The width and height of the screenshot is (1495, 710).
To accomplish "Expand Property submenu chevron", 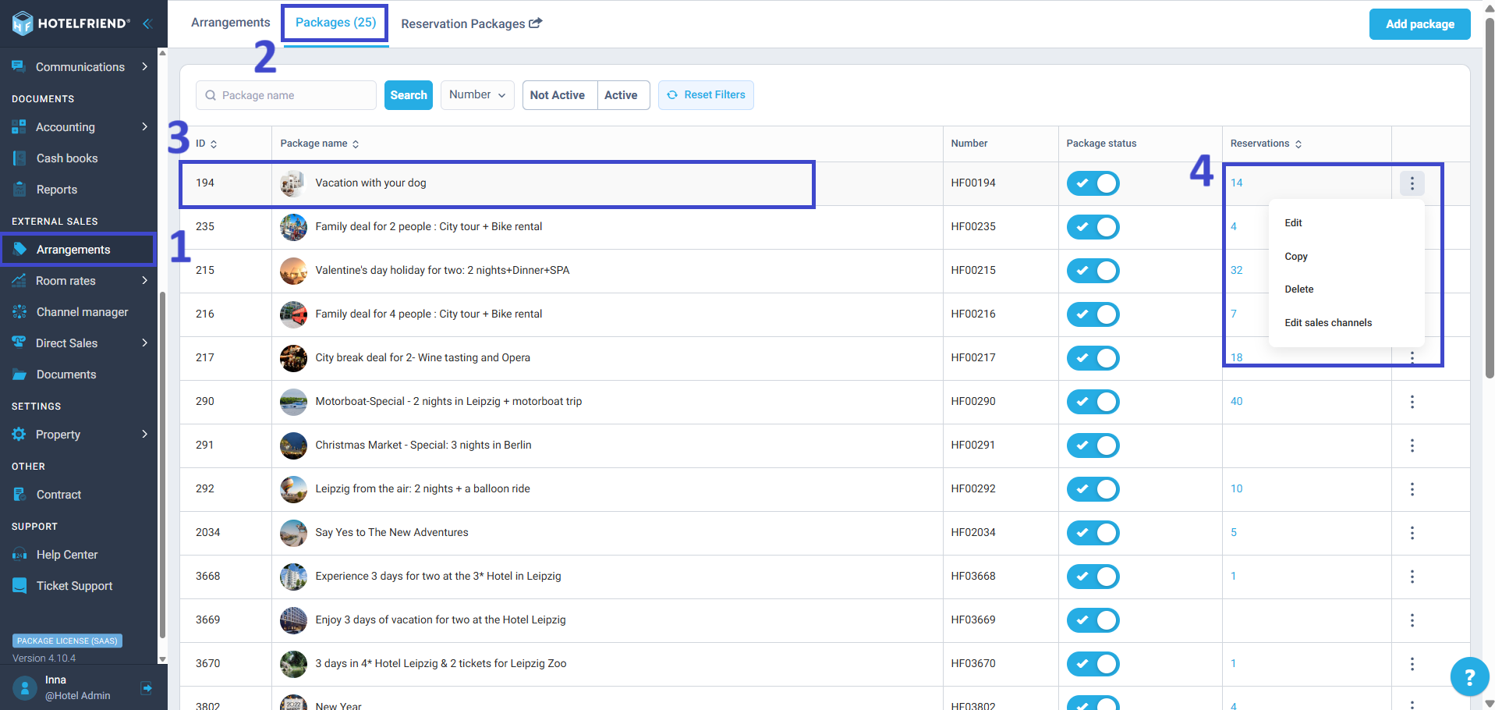I will coord(144,435).
